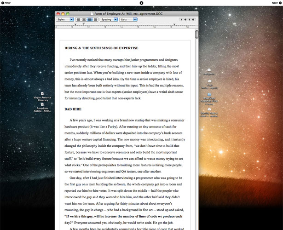Toggle justified text alignment
This screenshot has width=283, height=230.
coord(90,19)
